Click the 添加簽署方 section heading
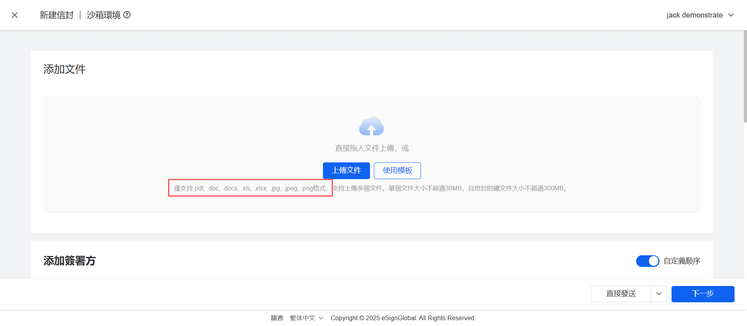 pos(70,261)
